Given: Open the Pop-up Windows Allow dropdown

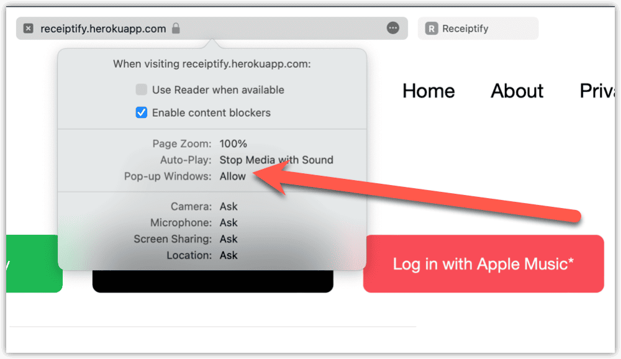Looking at the screenshot, I should (x=233, y=176).
